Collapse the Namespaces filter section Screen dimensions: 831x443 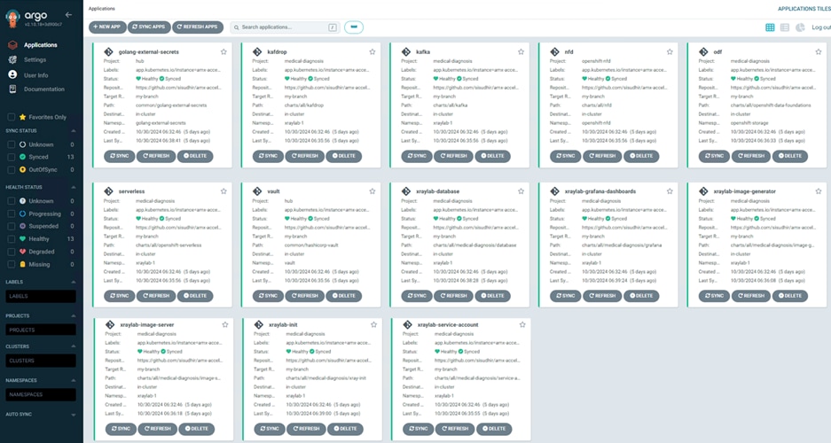tap(73, 381)
